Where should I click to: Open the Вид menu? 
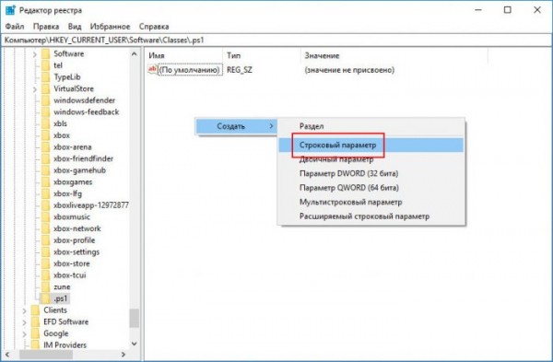(x=75, y=27)
